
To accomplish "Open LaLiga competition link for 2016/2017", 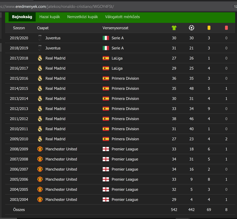I will tap(117, 69).
